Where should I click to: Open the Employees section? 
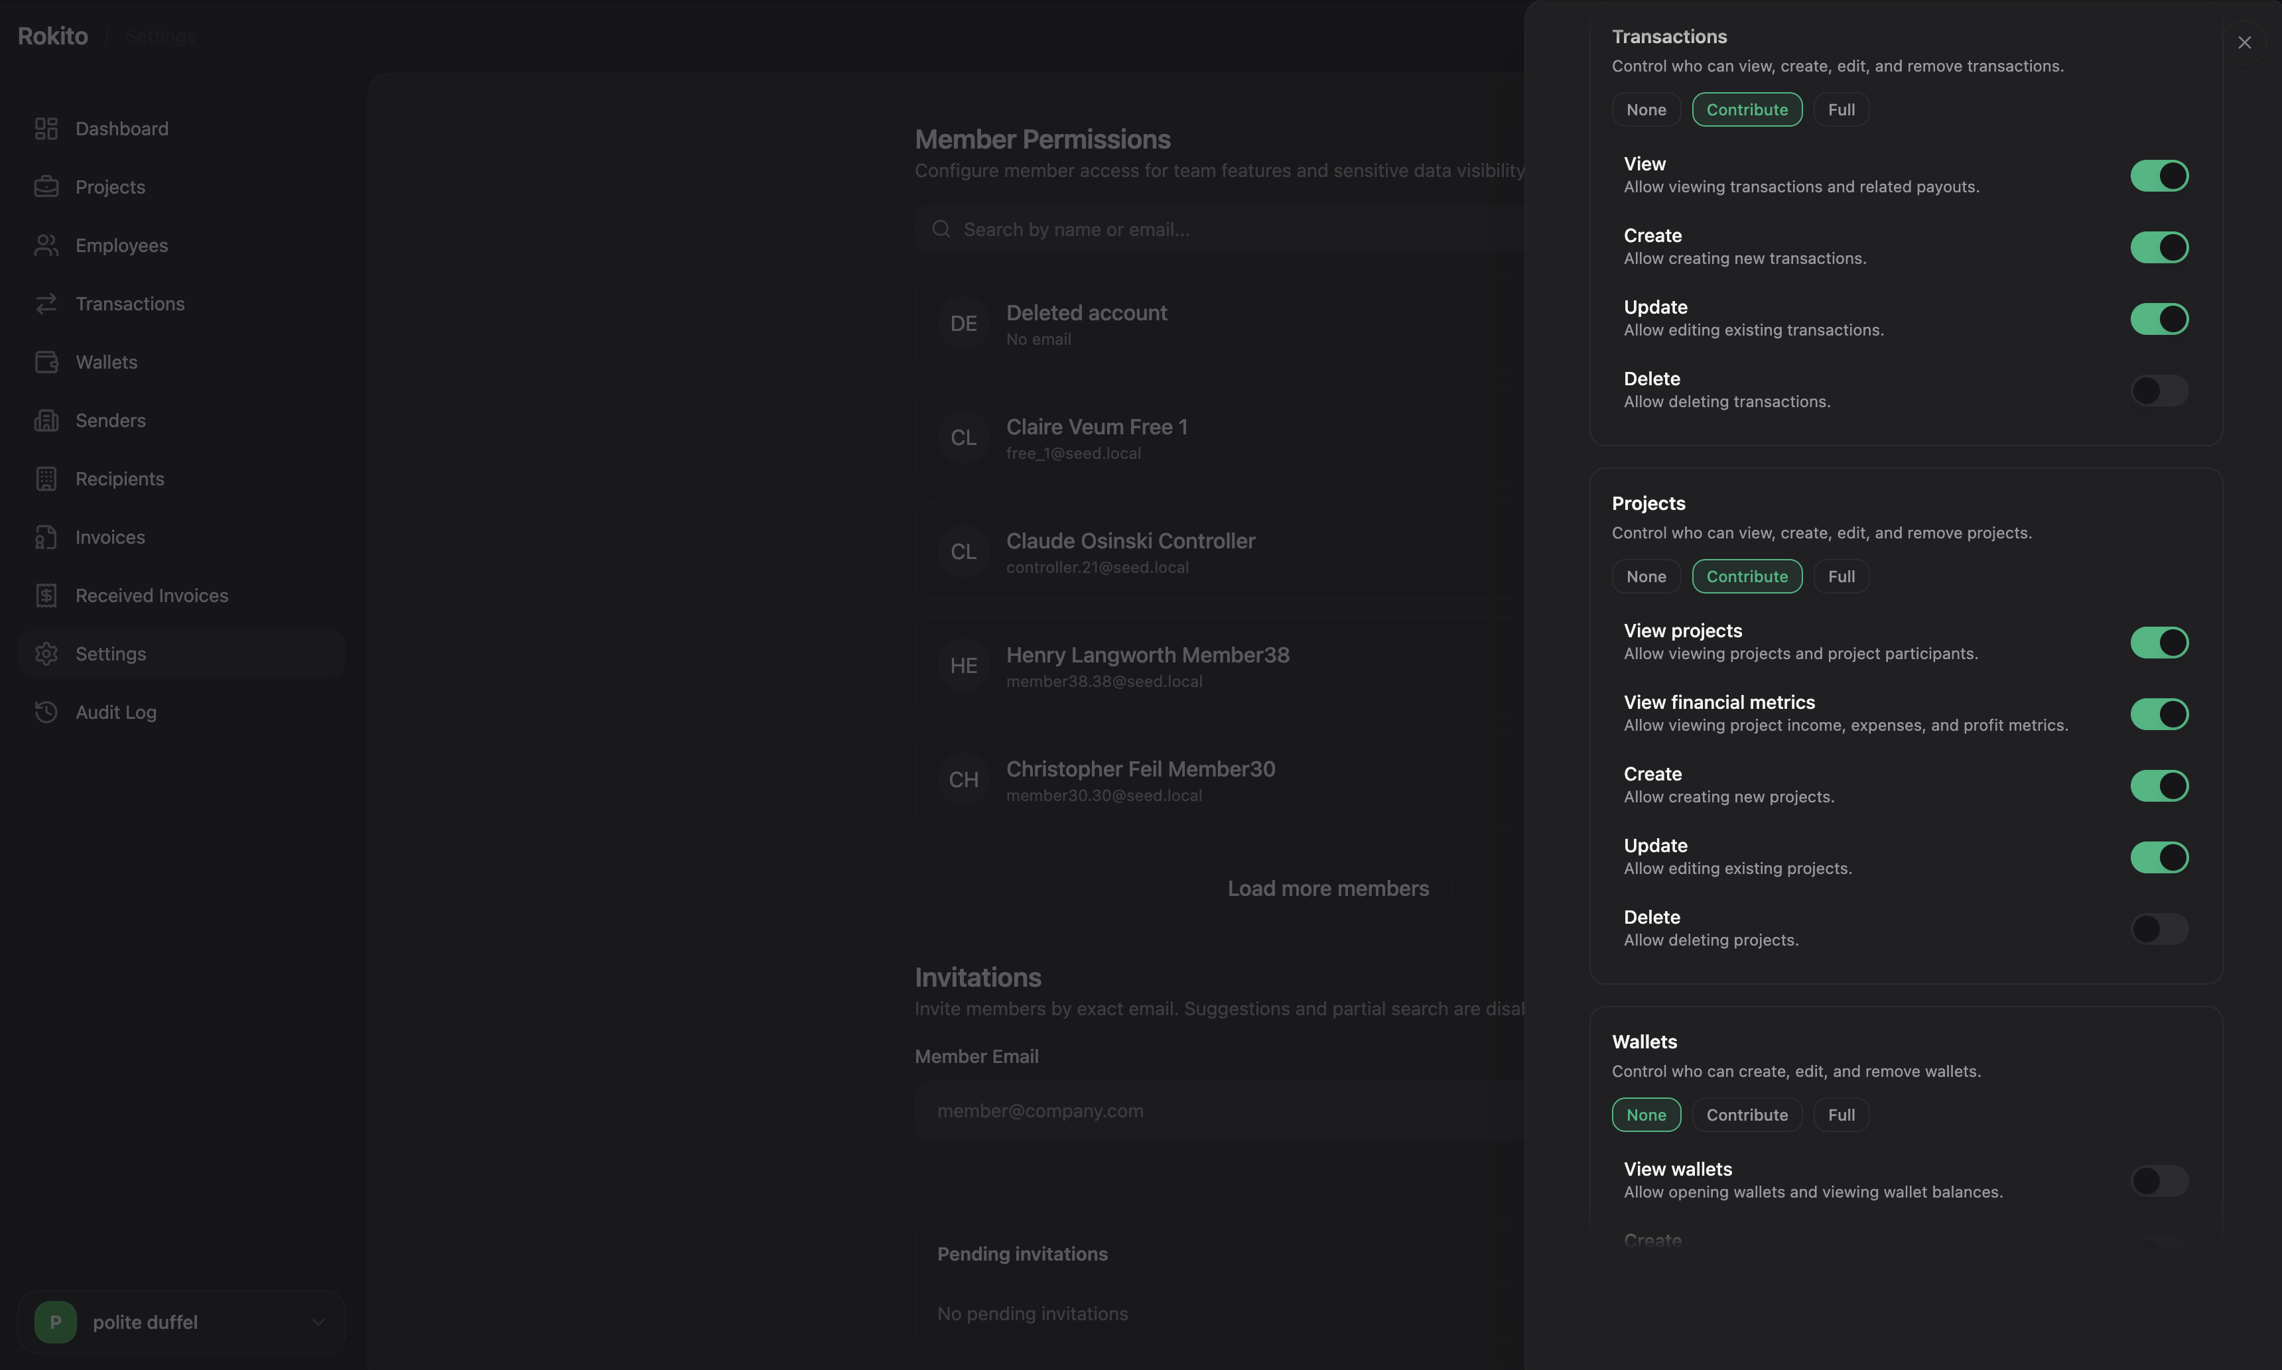(x=121, y=245)
